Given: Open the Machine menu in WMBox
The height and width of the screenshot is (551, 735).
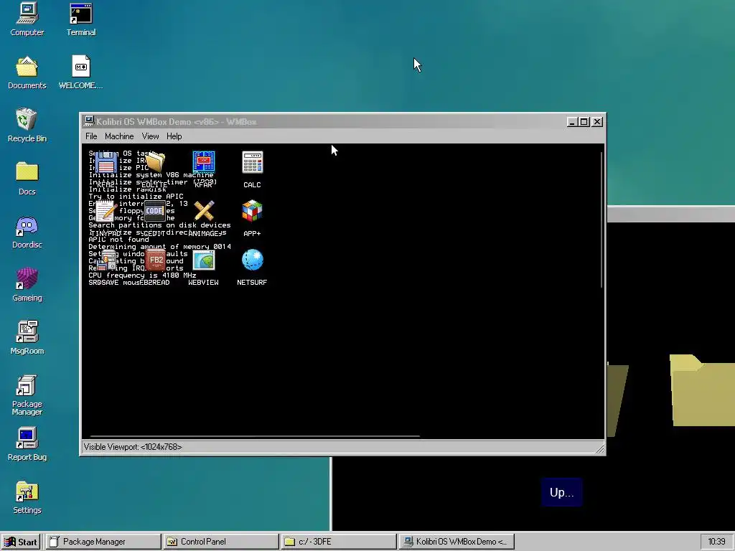Looking at the screenshot, I should click(x=119, y=136).
